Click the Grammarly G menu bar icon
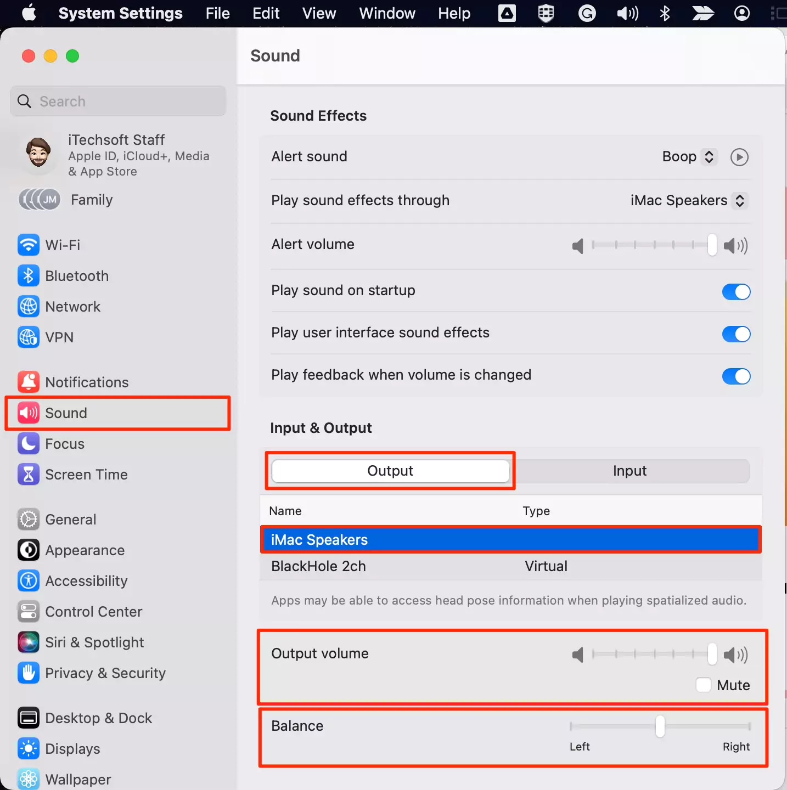The image size is (787, 790). coord(587,13)
